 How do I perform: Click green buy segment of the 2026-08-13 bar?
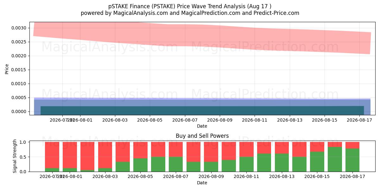(282, 163)
